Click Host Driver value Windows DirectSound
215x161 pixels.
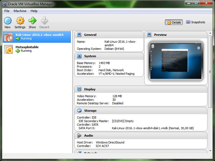point(110,142)
